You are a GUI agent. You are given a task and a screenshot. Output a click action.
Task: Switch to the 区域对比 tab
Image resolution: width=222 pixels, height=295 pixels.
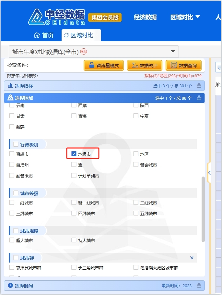81,35
